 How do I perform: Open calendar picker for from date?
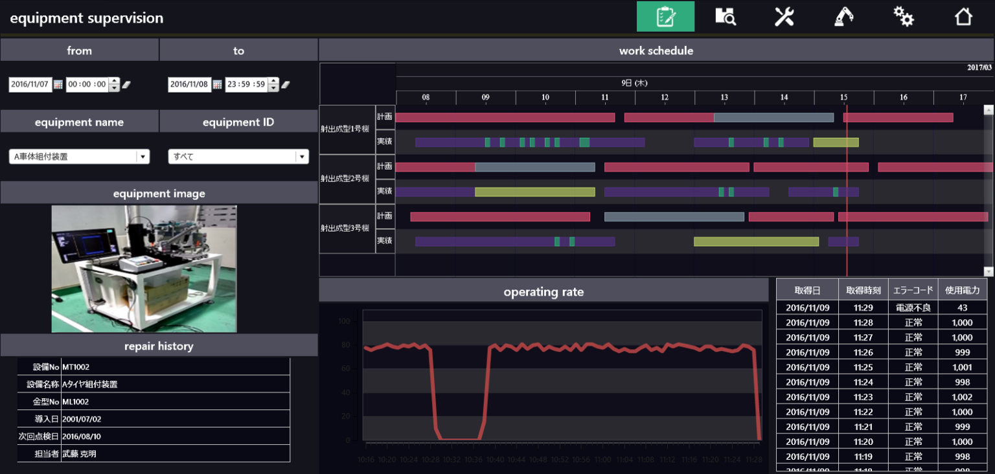(58, 84)
